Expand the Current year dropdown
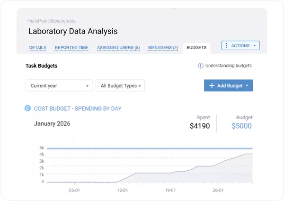The image size is (284, 201). point(59,86)
